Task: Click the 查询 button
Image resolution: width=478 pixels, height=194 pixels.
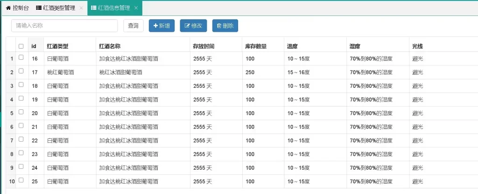Action: point(133,26)
